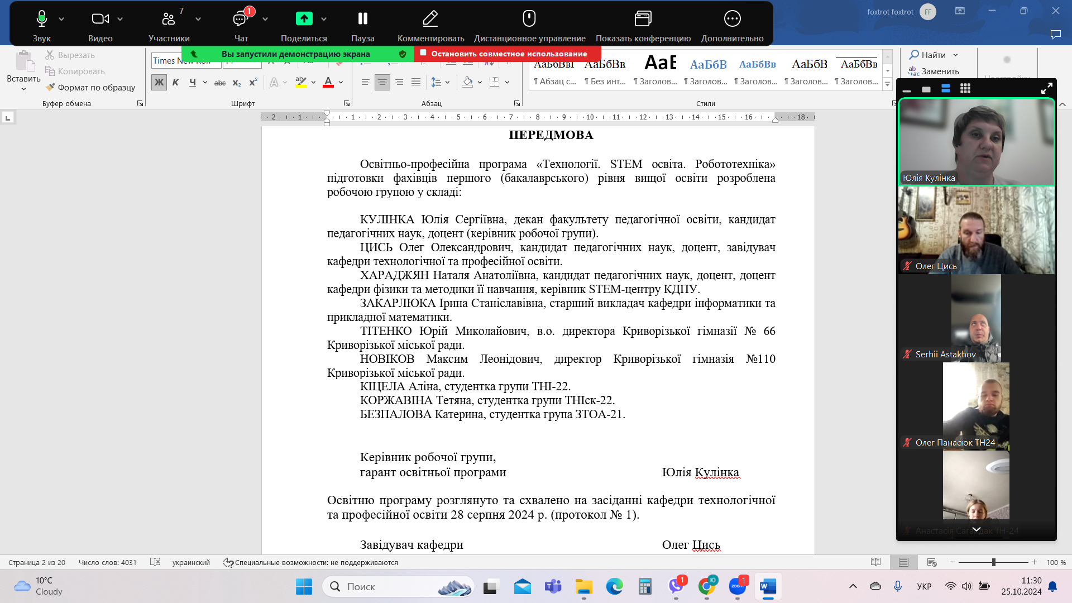Apply yellow text highlight color
Screen dimensions: 1072x603
point(301,82)
